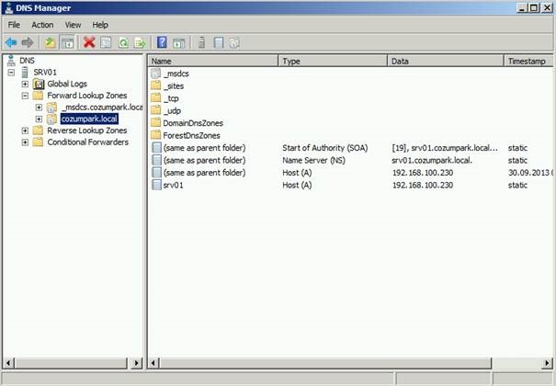Click the _udp folder icon in list
Screen dimensions: 556x386
tap(155, 110)
